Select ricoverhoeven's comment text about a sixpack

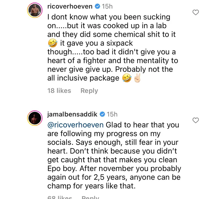(112, 52)
